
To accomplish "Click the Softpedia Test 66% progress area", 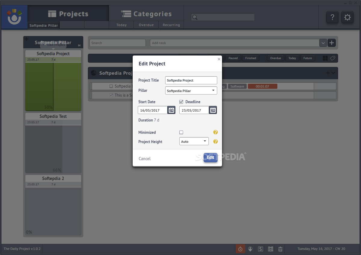I will 53,149.
